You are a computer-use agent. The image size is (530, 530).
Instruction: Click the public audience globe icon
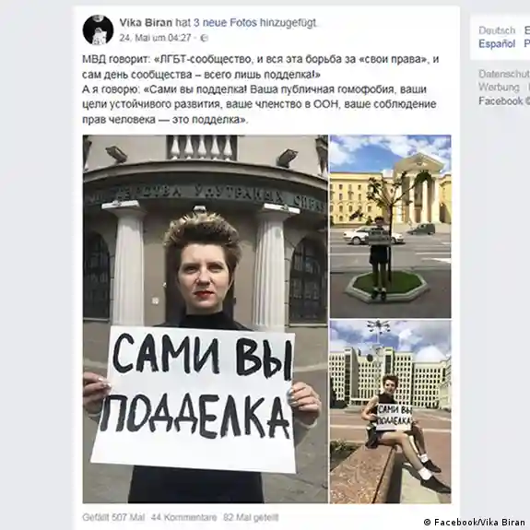pos(204,38)
